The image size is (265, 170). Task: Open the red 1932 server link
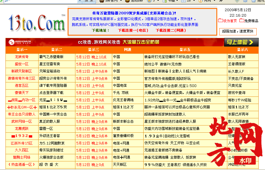pos(22,136)
